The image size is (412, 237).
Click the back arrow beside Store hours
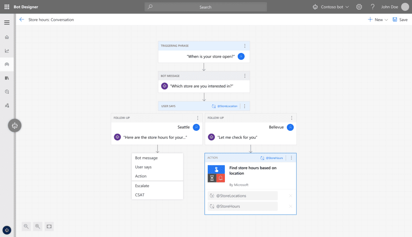[x=22, y=20]
